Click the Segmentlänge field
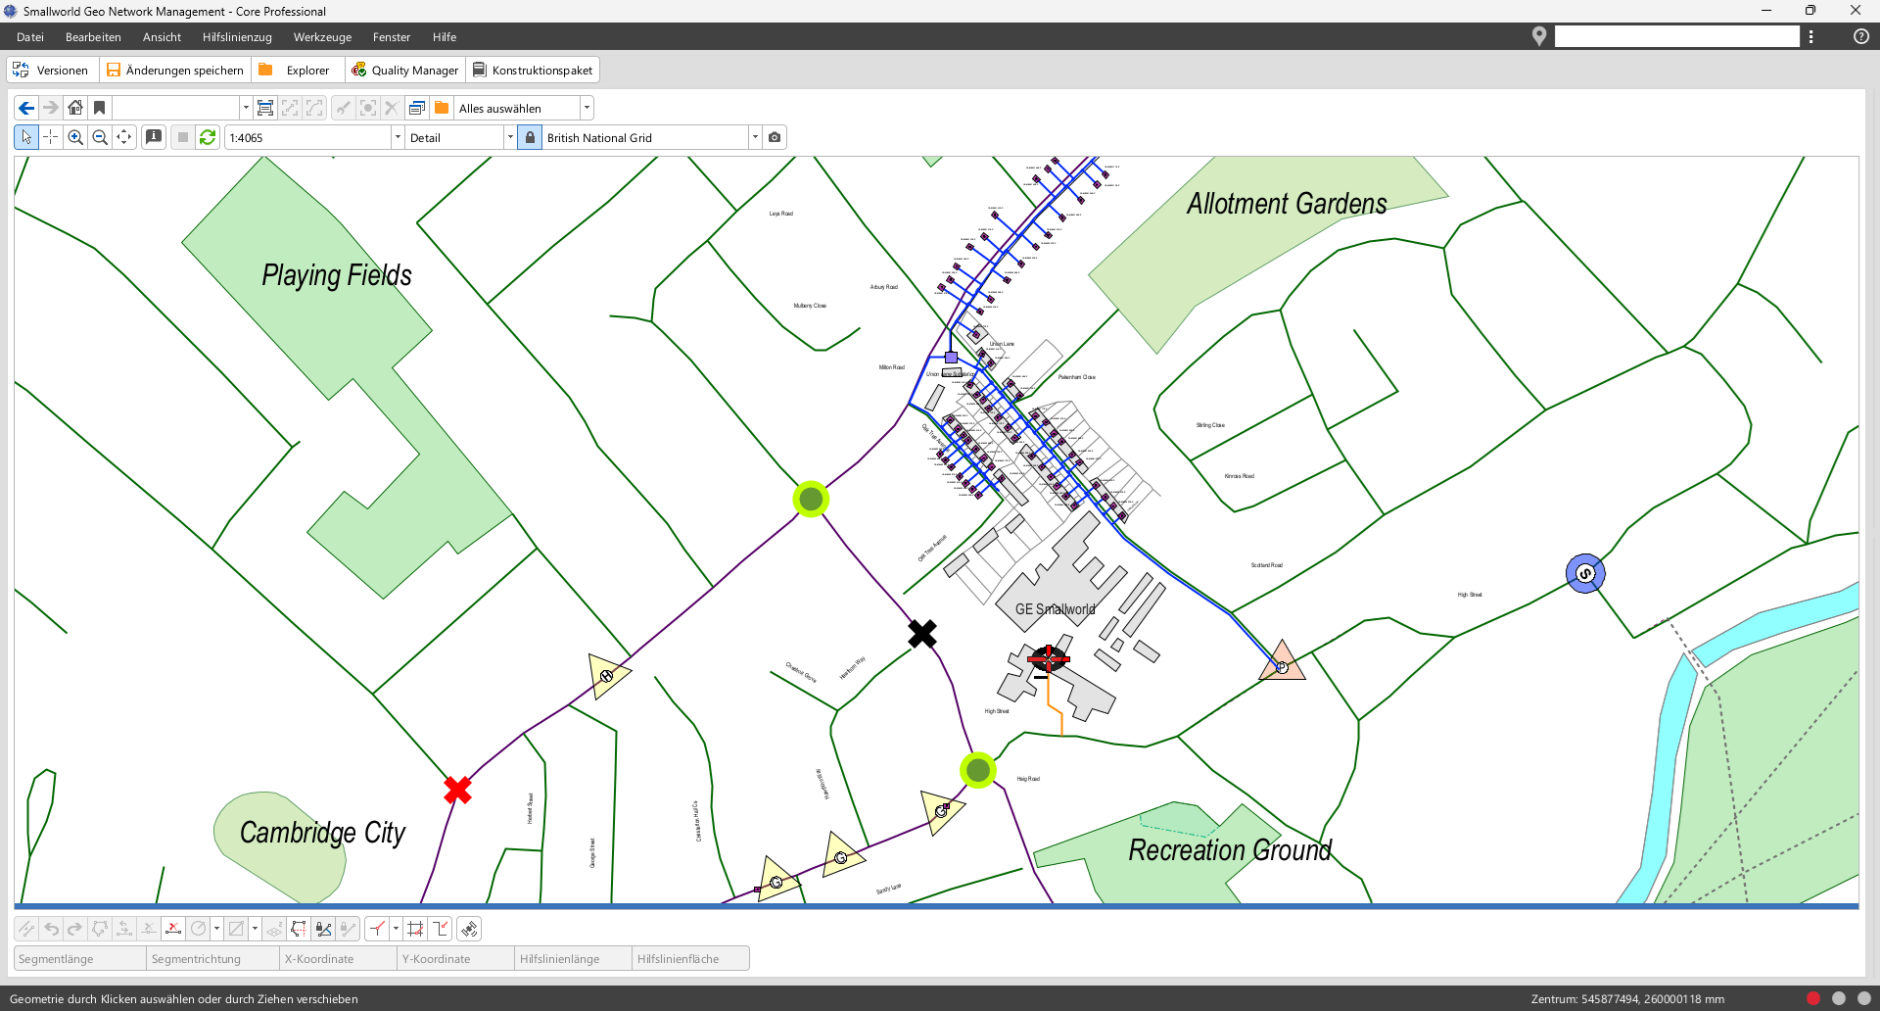Viewport: 1880px width, 1011px height. (x=79, y=959)
